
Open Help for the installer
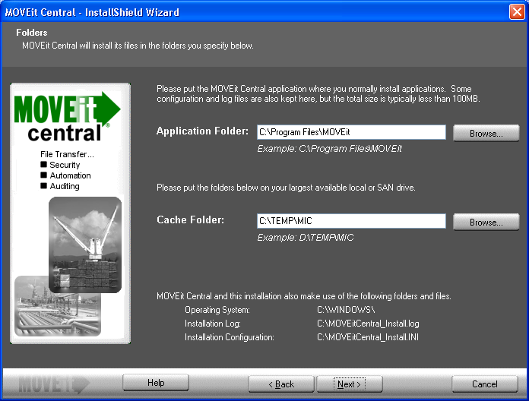156,383
